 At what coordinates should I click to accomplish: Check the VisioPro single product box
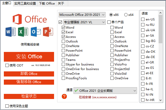pos(112,64)
